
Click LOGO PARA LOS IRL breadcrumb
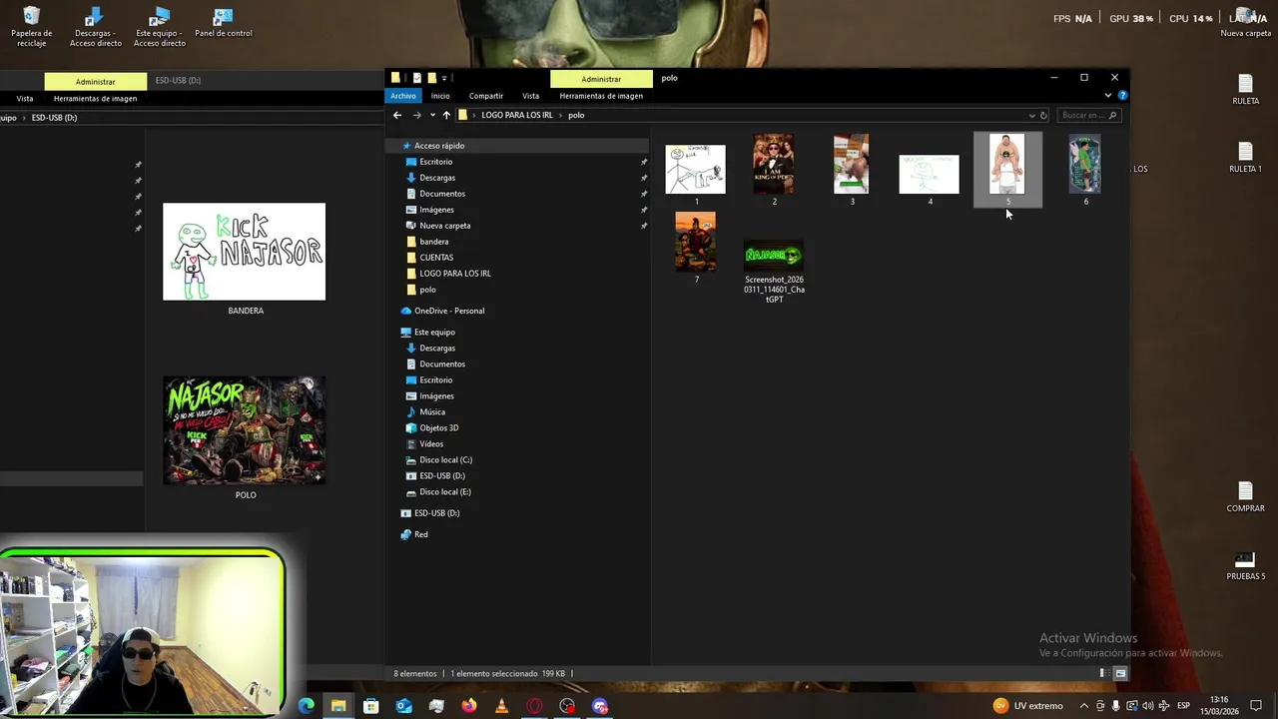[517, 115]
